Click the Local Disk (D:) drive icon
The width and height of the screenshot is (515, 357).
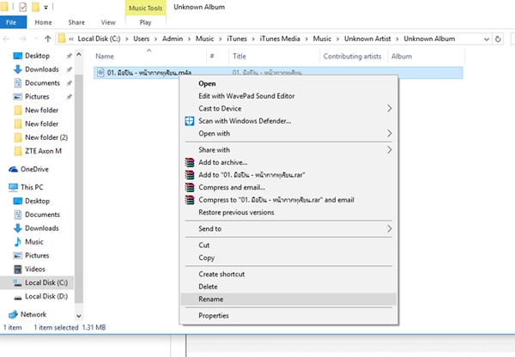(x=18, y=297)
